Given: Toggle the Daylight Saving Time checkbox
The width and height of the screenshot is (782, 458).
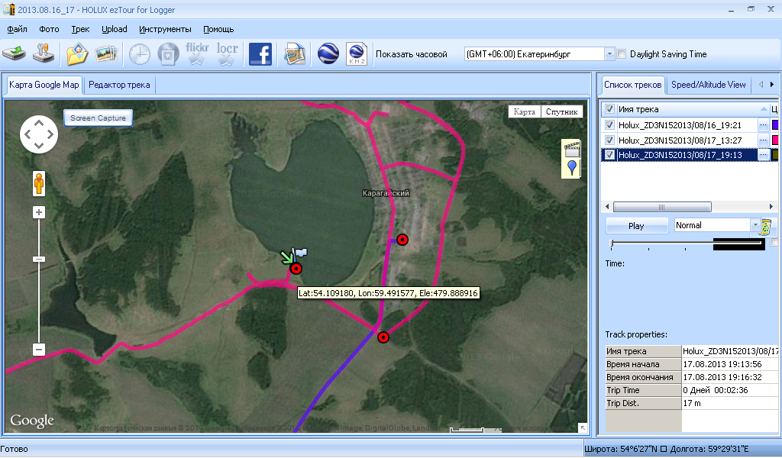Looking at the screenshot, I should (622, 54).
